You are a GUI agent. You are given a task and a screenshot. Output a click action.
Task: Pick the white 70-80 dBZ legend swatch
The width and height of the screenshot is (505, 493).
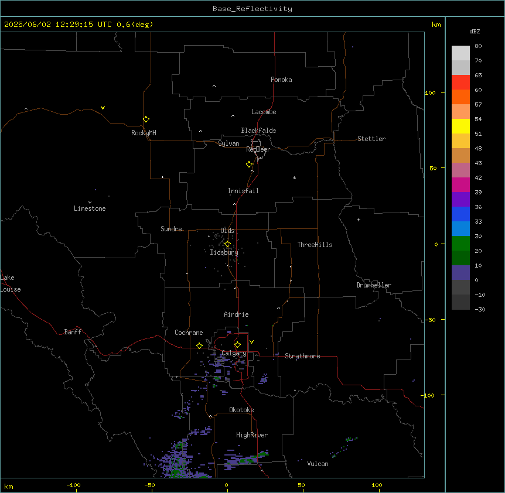click(x=460, y=53)
